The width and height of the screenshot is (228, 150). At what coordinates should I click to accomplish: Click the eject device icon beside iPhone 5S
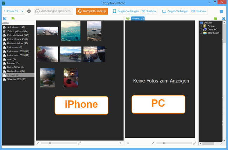coord(29,11)
